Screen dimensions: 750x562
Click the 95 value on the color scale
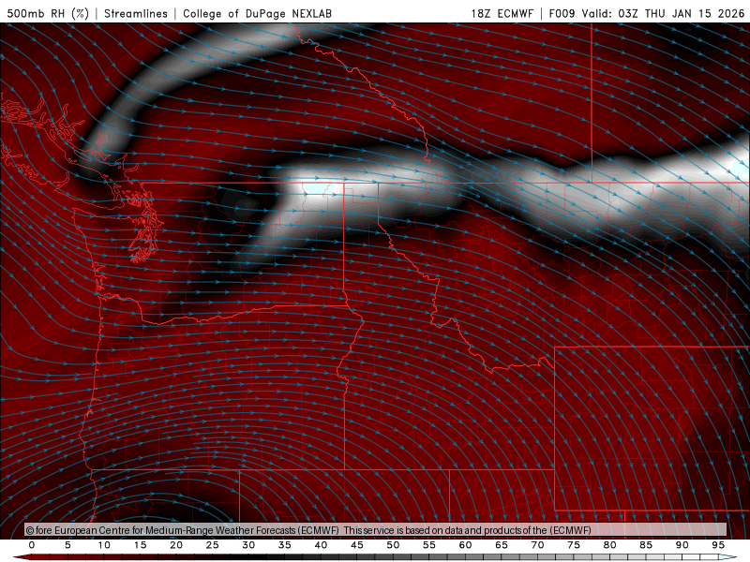pyautogui.click(x=718, y=545)
